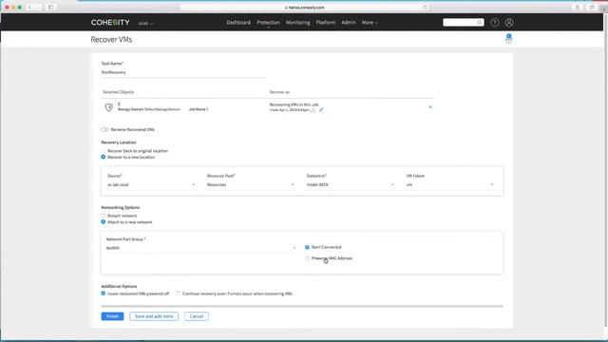Click the search magnifier icon
The width and height of the screenshot is (608, 342).
coord(479,23)
